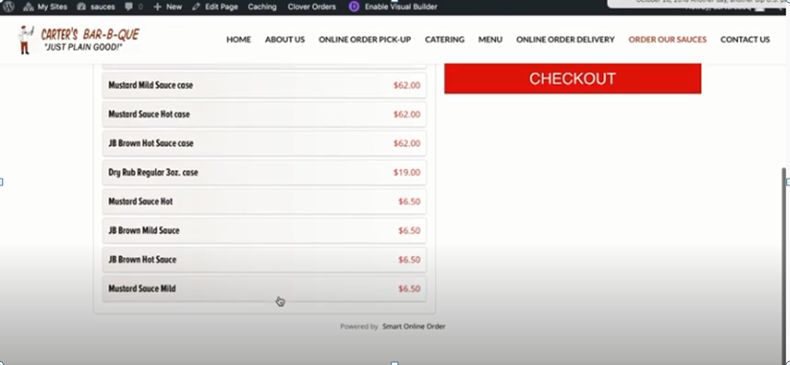Open the Clover Orders admin menu
Viewport: 790px width, 365px height.
(x=312, y=7)
